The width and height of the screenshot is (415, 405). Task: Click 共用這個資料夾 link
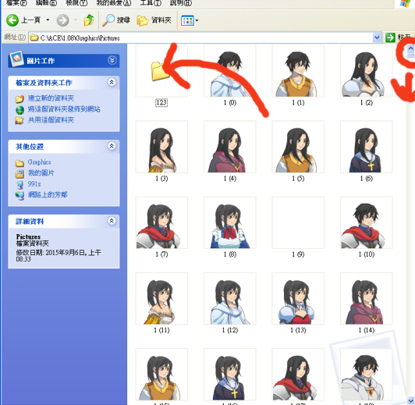(51, 120)
